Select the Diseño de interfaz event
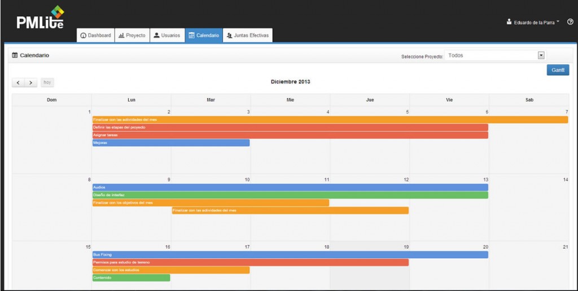Image resolution: width=578 pixels, height=291 pixels. [290, 195]
